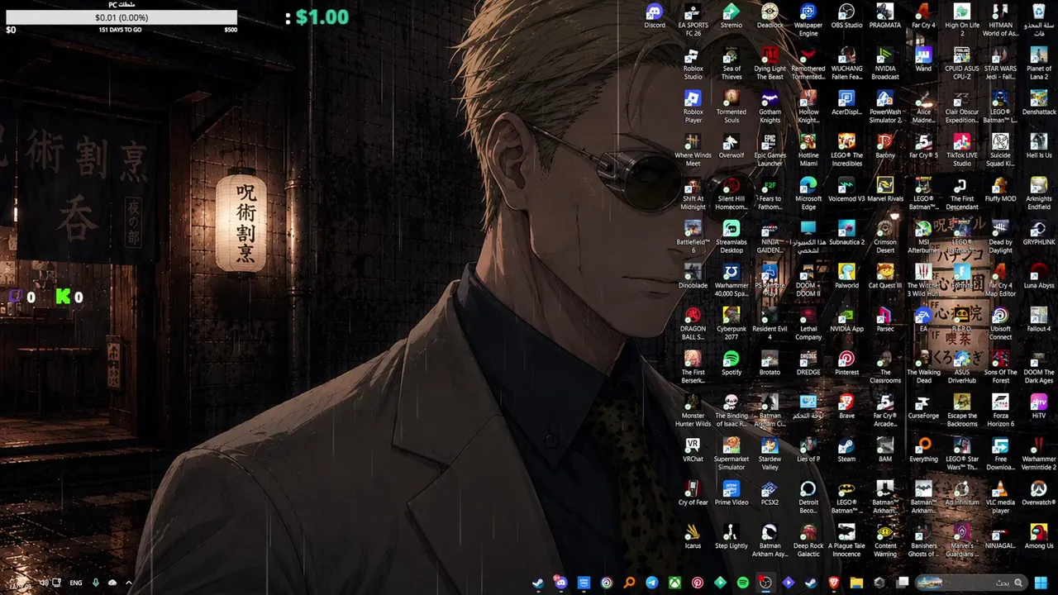
Task: Select the Fallout 4 desktop icon
Action: 1039,320
